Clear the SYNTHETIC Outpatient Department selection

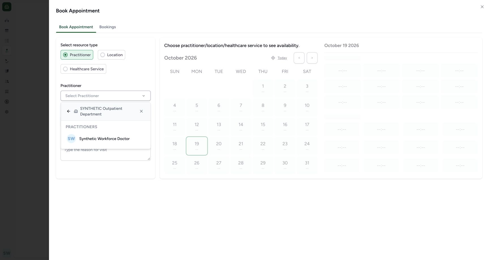(141, 111)
